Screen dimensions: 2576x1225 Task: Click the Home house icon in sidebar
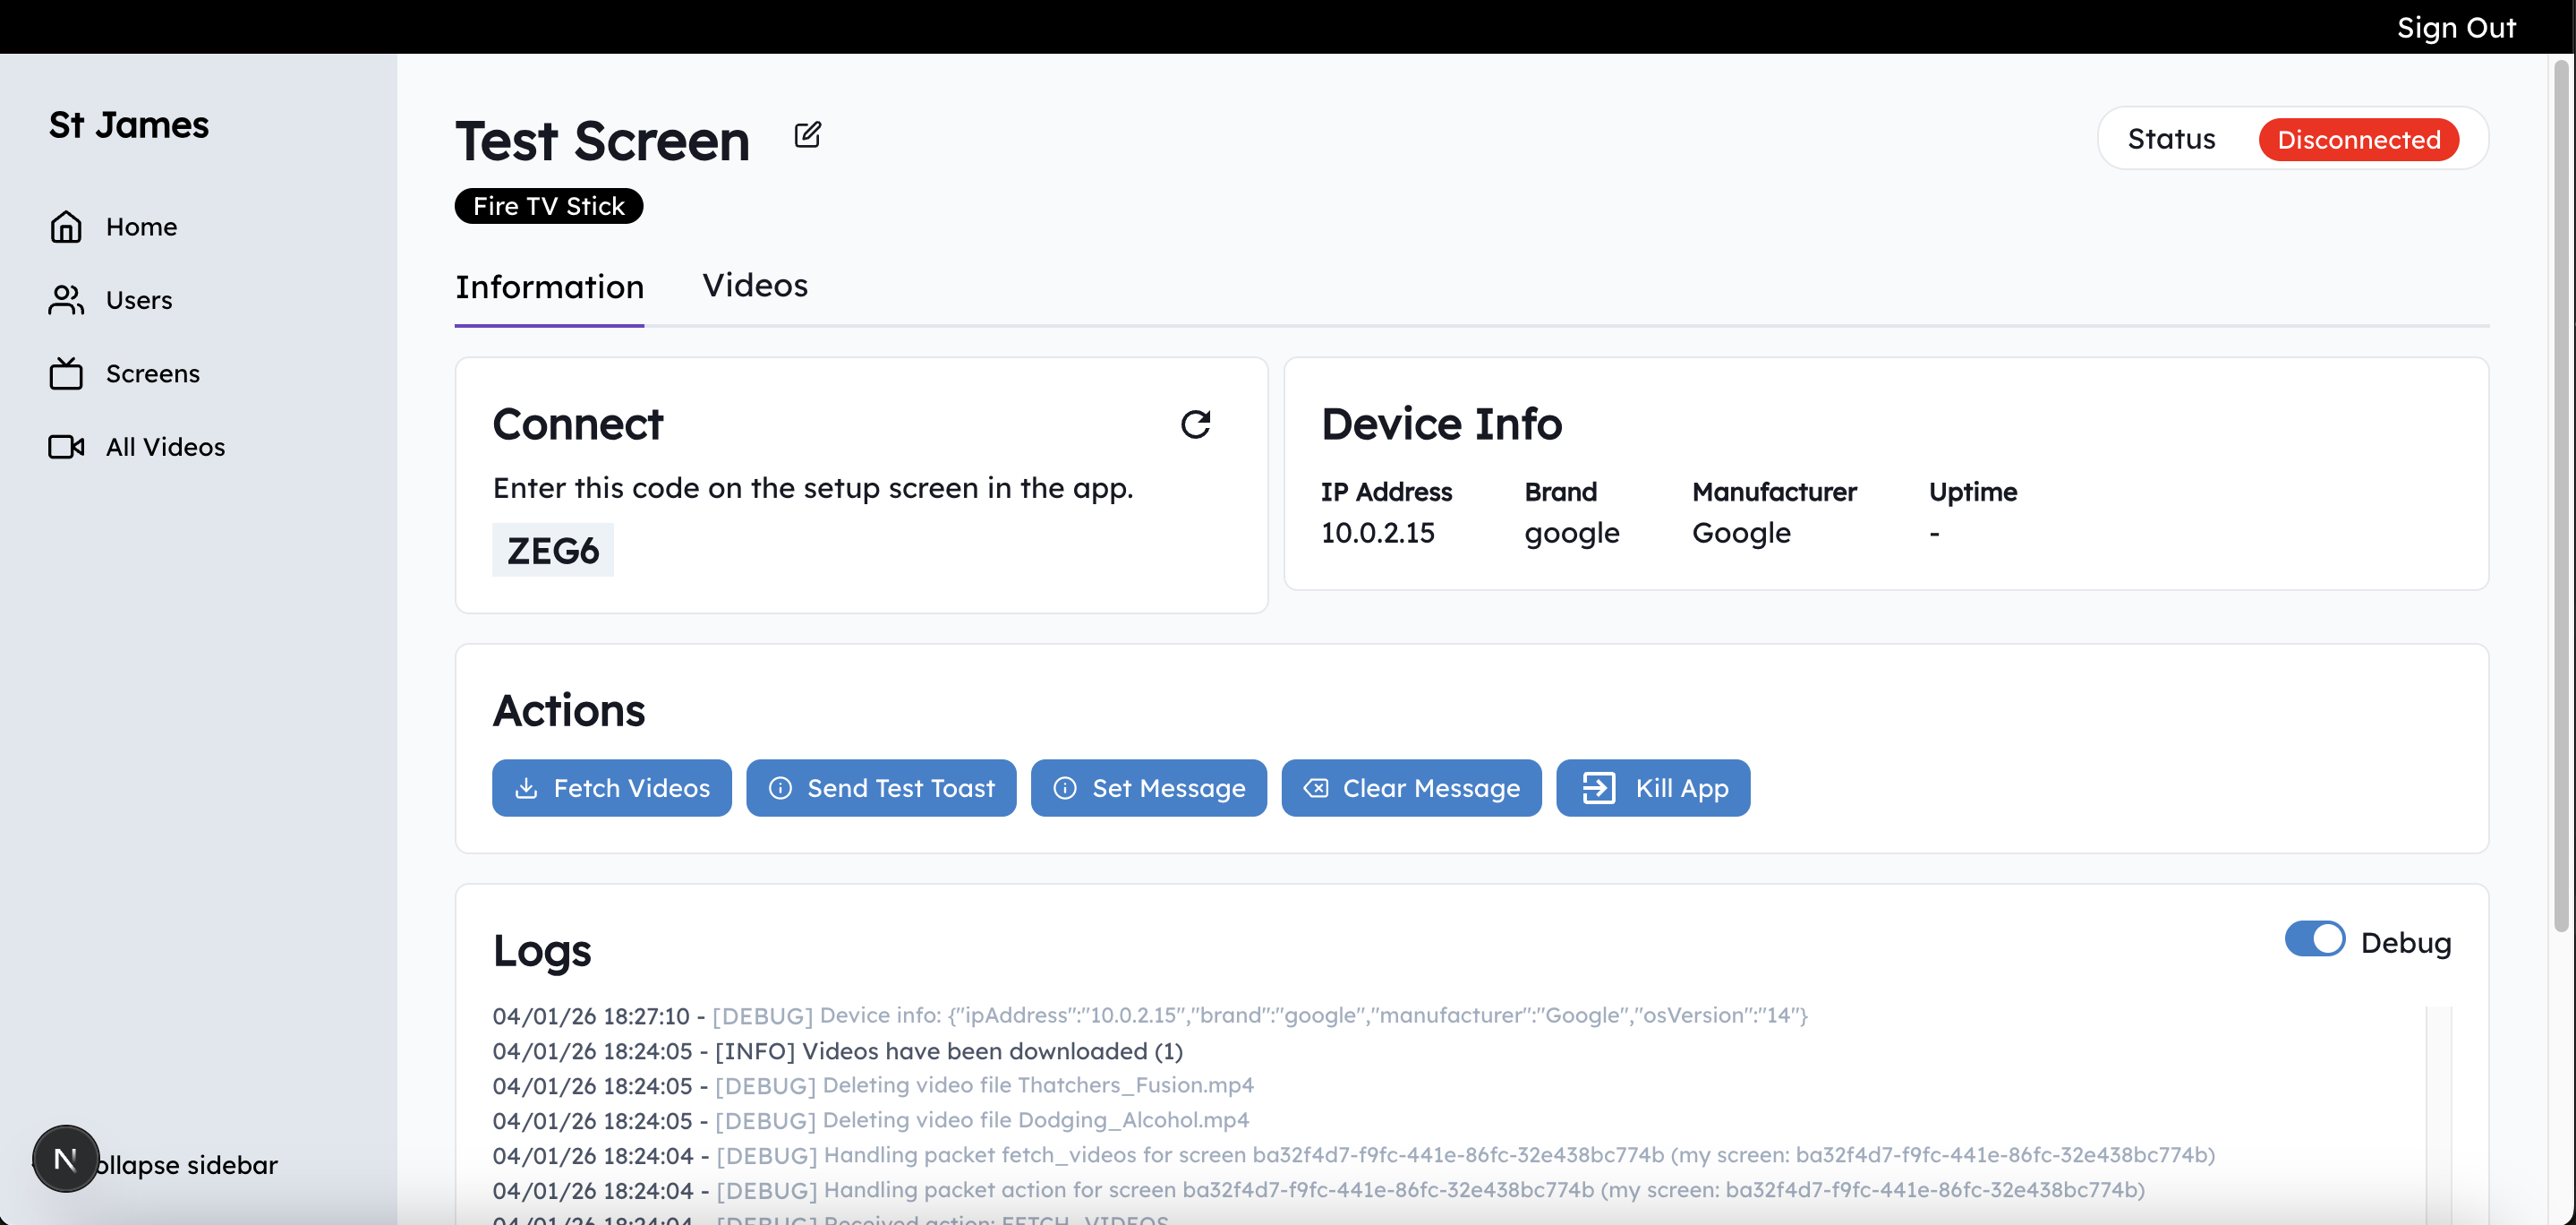[x=66, y=227]
